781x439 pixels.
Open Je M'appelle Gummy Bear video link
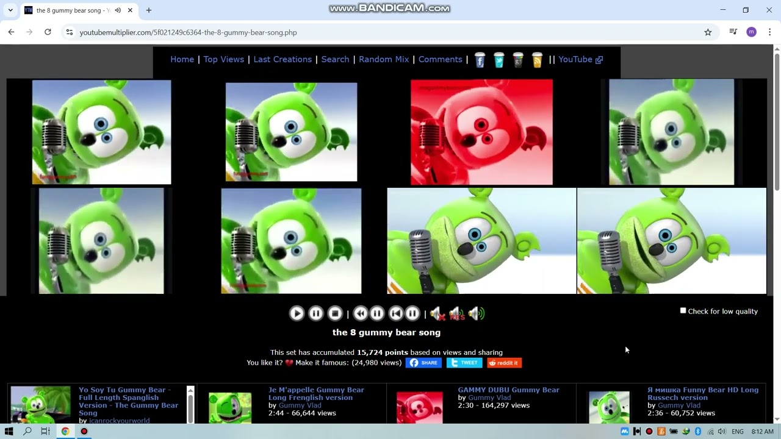316,393
